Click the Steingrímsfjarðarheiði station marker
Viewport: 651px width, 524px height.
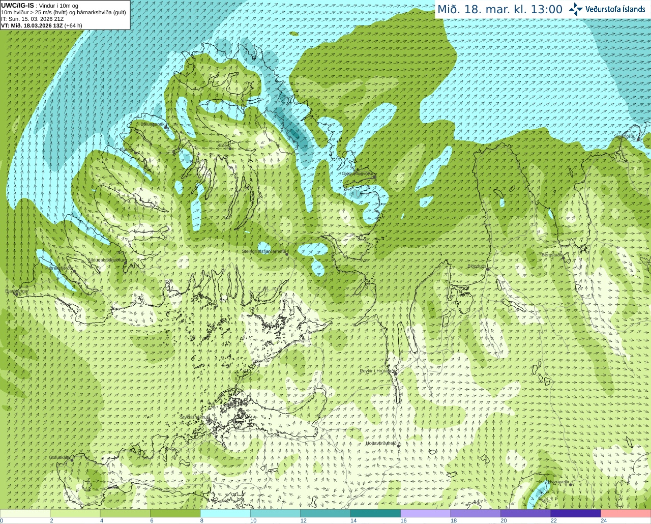click(288, 253)
